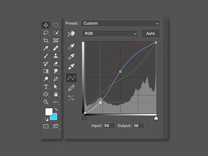Select the bottom-left curve end point
208x156 pixels.
[x=85, y=113]
